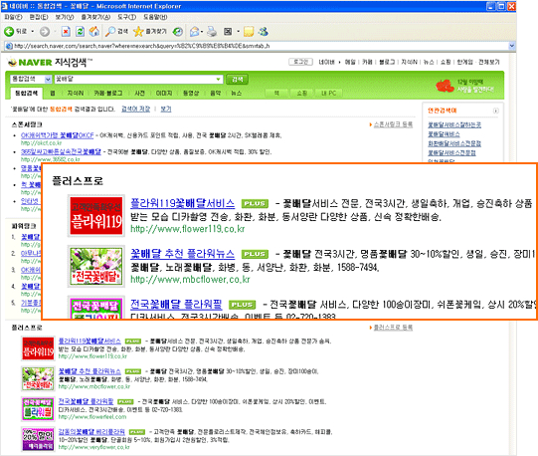
Task: Click the first related search term link
Action: (x=454, y=125)
